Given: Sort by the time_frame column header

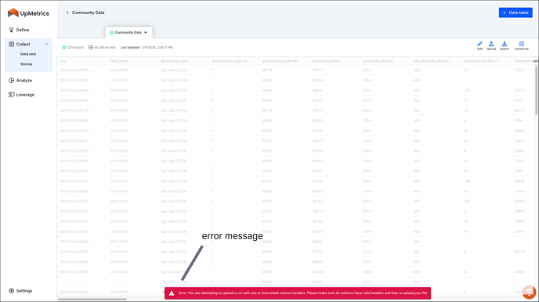Looking at the screenshot, I should point(120,61).
